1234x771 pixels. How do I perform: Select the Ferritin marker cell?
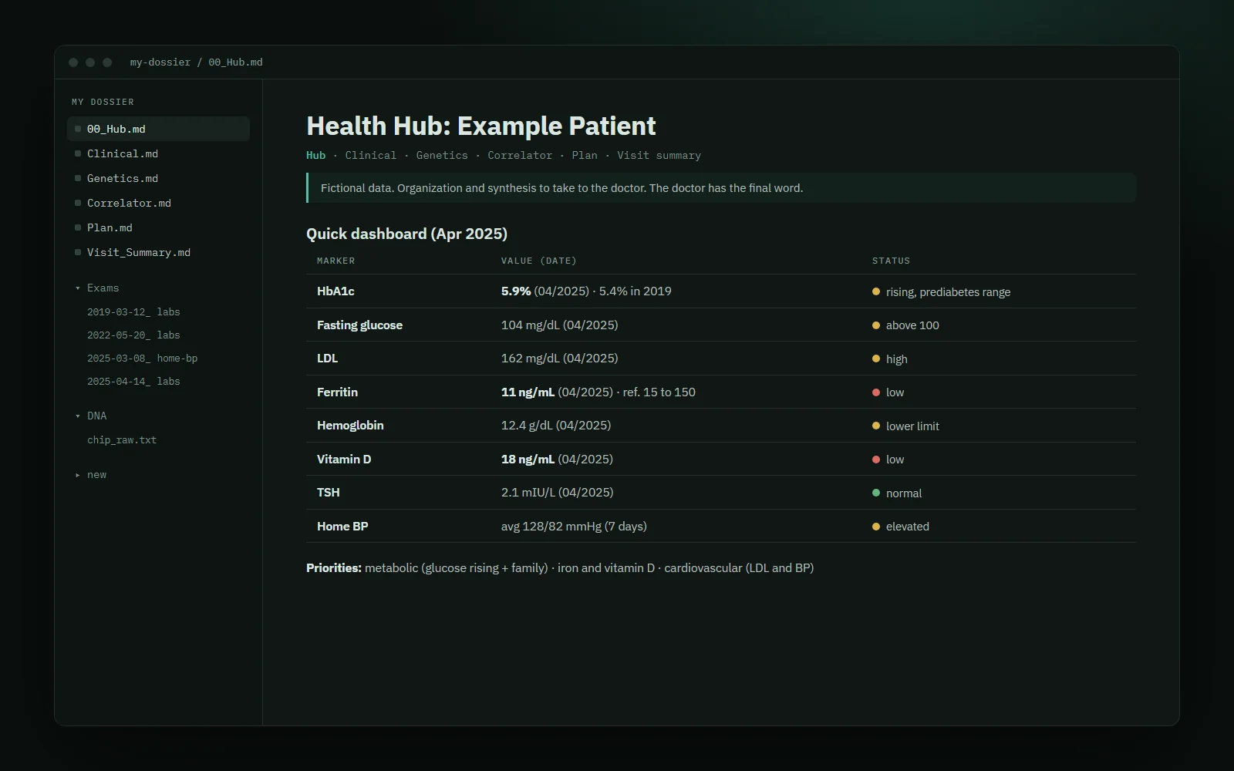click(x=337, y=392)
